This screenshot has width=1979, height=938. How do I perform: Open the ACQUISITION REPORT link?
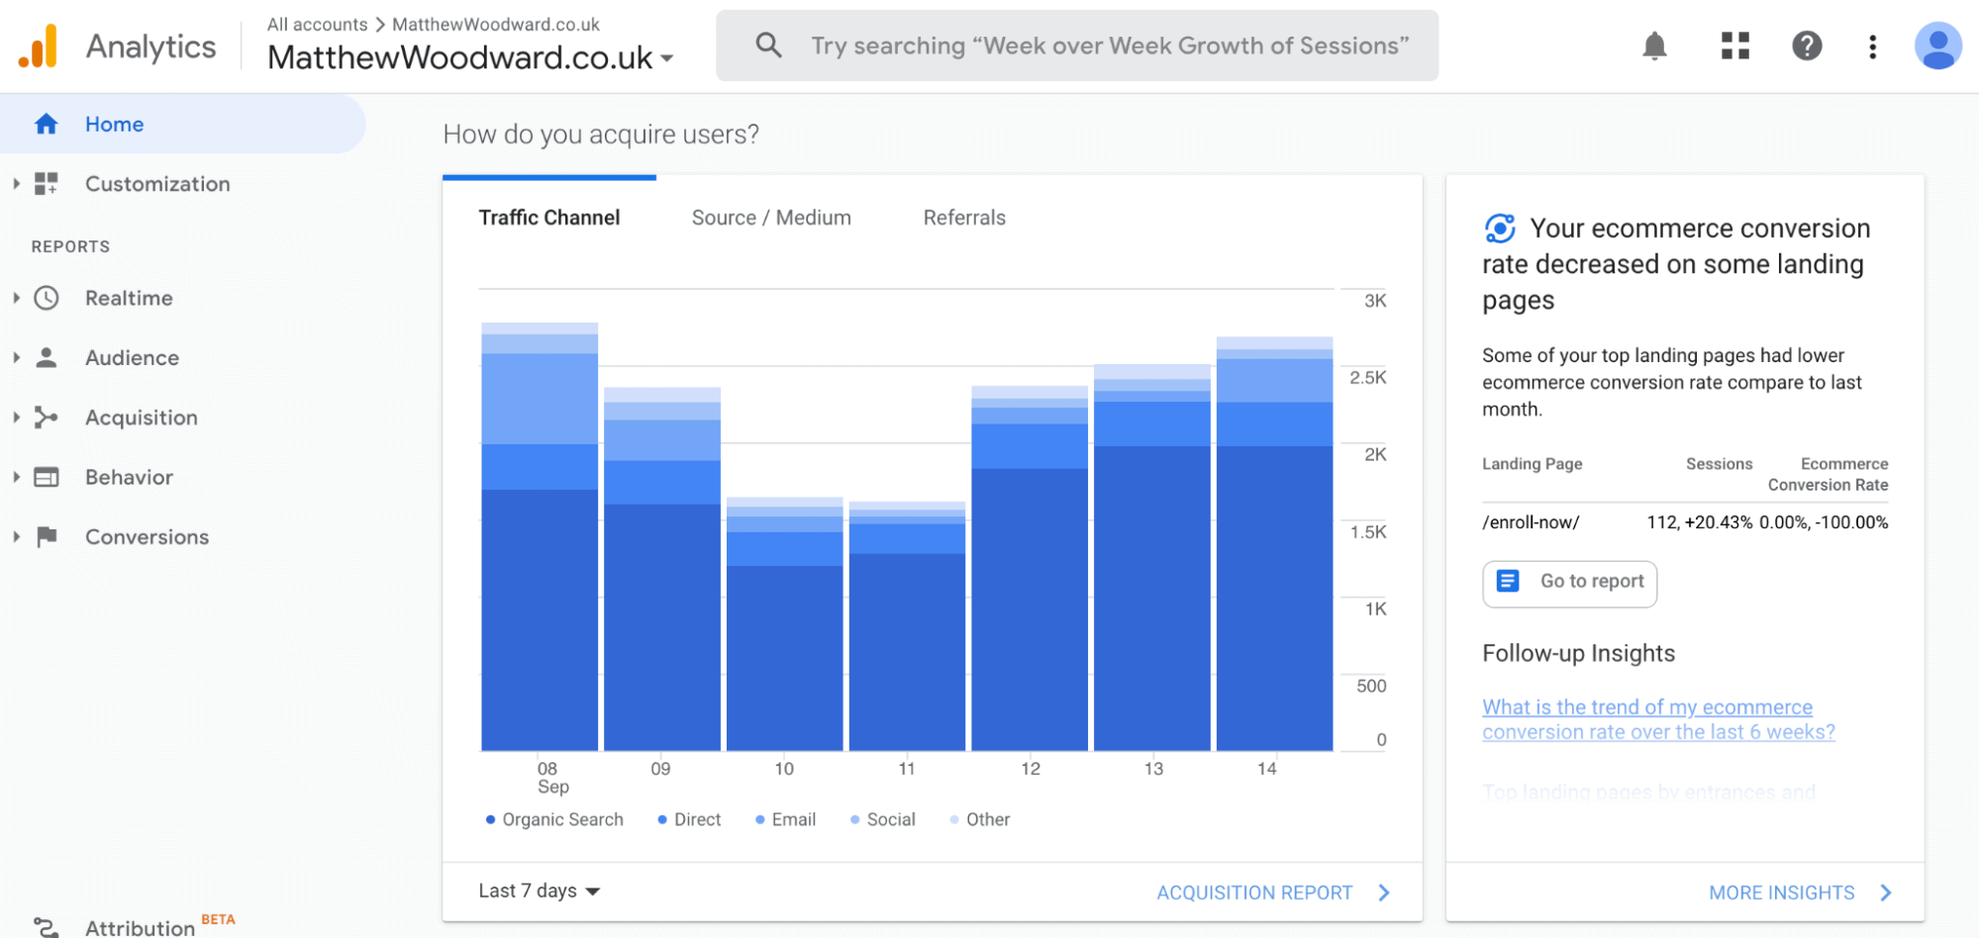[1254, 892]
